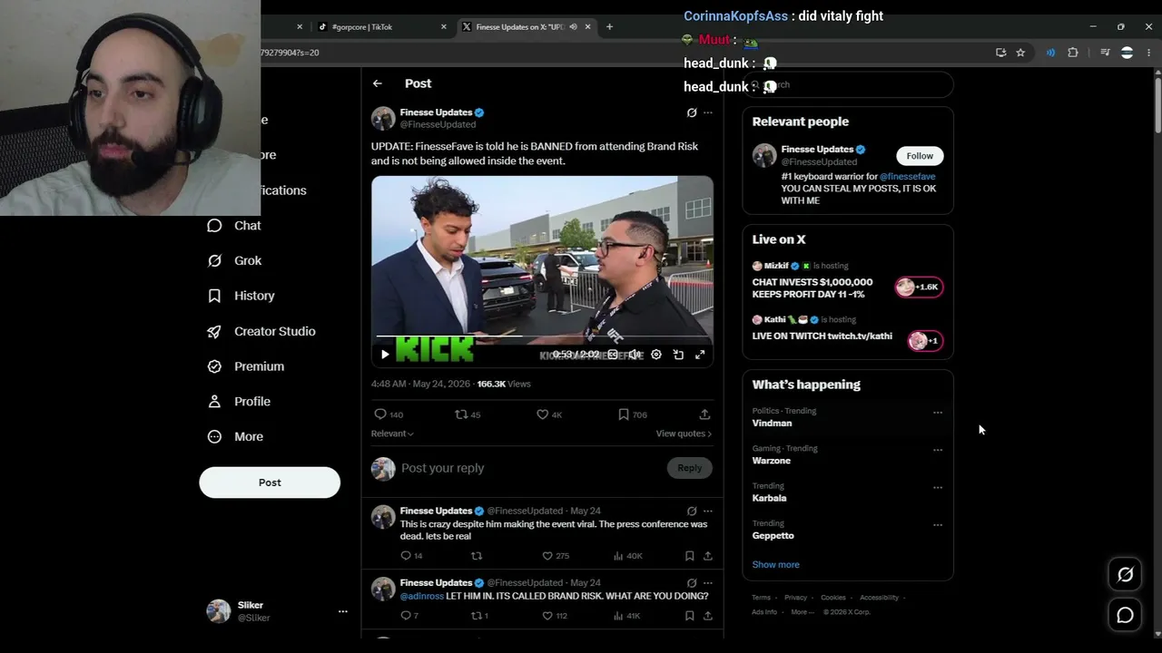Repost the 'This is crazy' reply
This screenshot has width=1162, height=653.
coord(477,556)
